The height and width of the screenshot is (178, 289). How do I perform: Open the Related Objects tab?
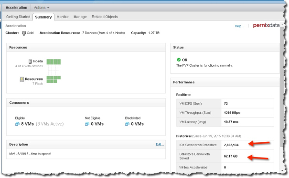(x=105, y=17)
